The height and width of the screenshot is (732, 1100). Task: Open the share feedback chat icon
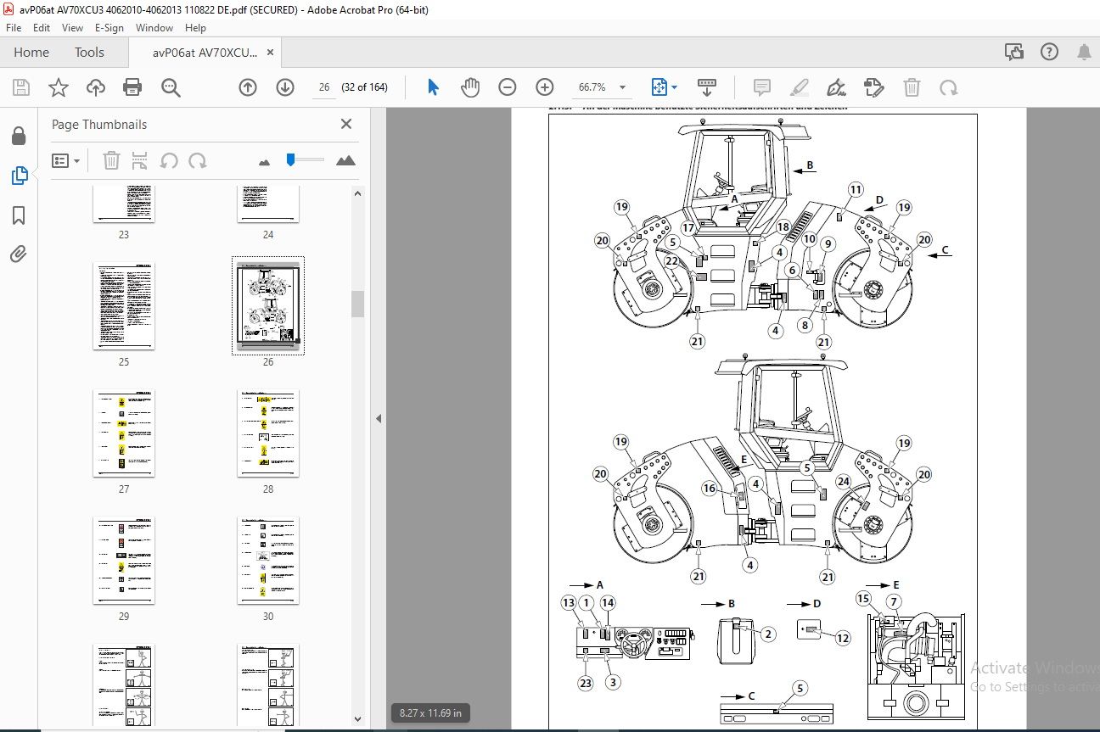point(1014,53)
